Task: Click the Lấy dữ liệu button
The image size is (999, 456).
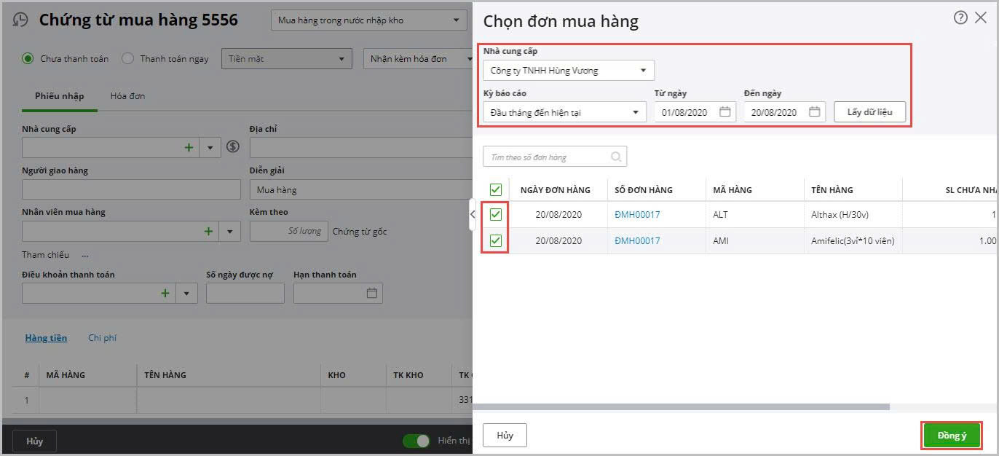Action: [869, 112]
